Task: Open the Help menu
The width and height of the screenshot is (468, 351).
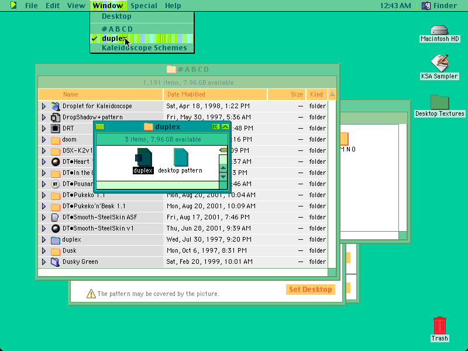Action: (x=173, y=6)
